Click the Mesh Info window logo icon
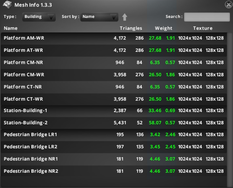 click(7, 5)
